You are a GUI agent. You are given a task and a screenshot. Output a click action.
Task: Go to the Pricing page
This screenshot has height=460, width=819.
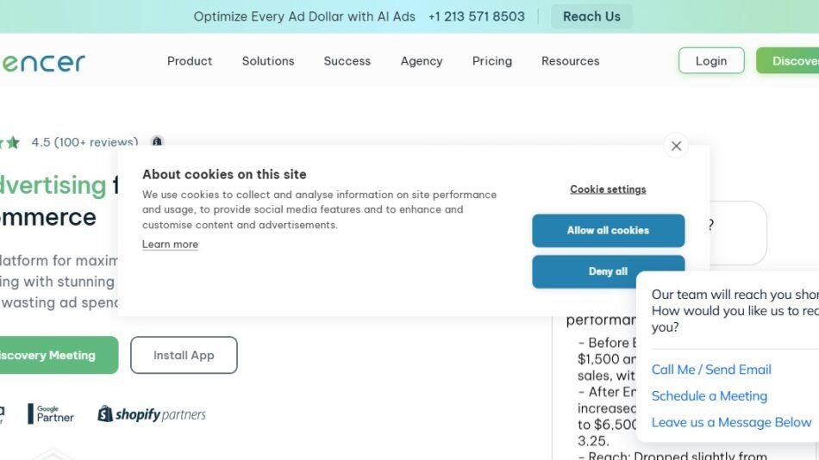click(492, 61)
